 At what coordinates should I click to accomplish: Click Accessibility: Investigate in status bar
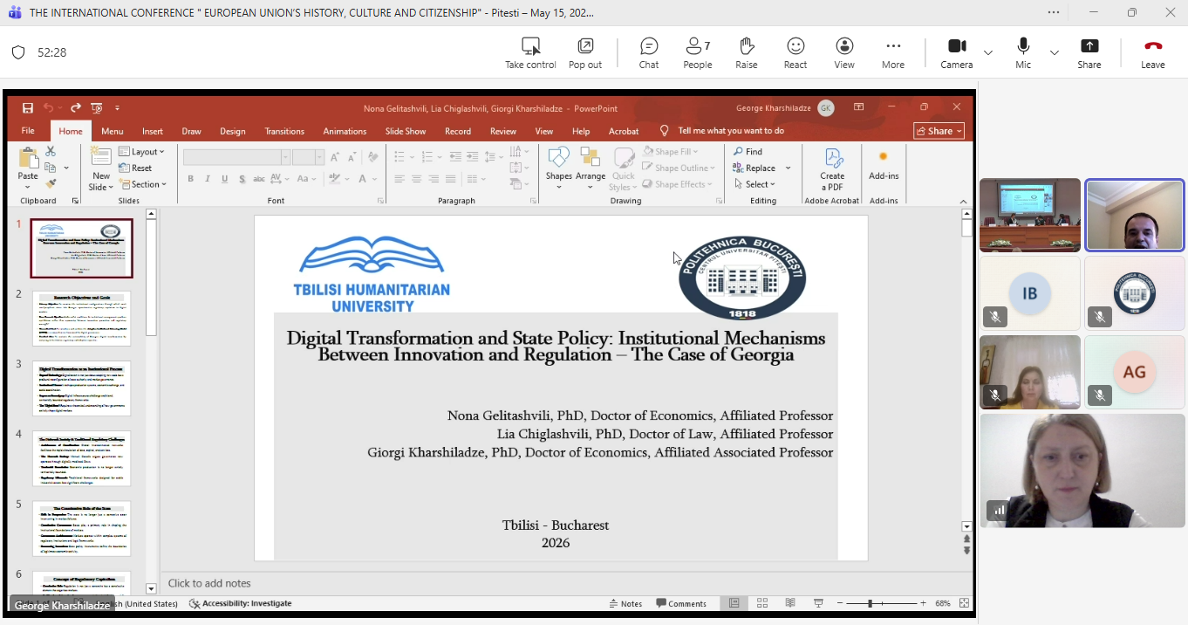coord(241,603)
